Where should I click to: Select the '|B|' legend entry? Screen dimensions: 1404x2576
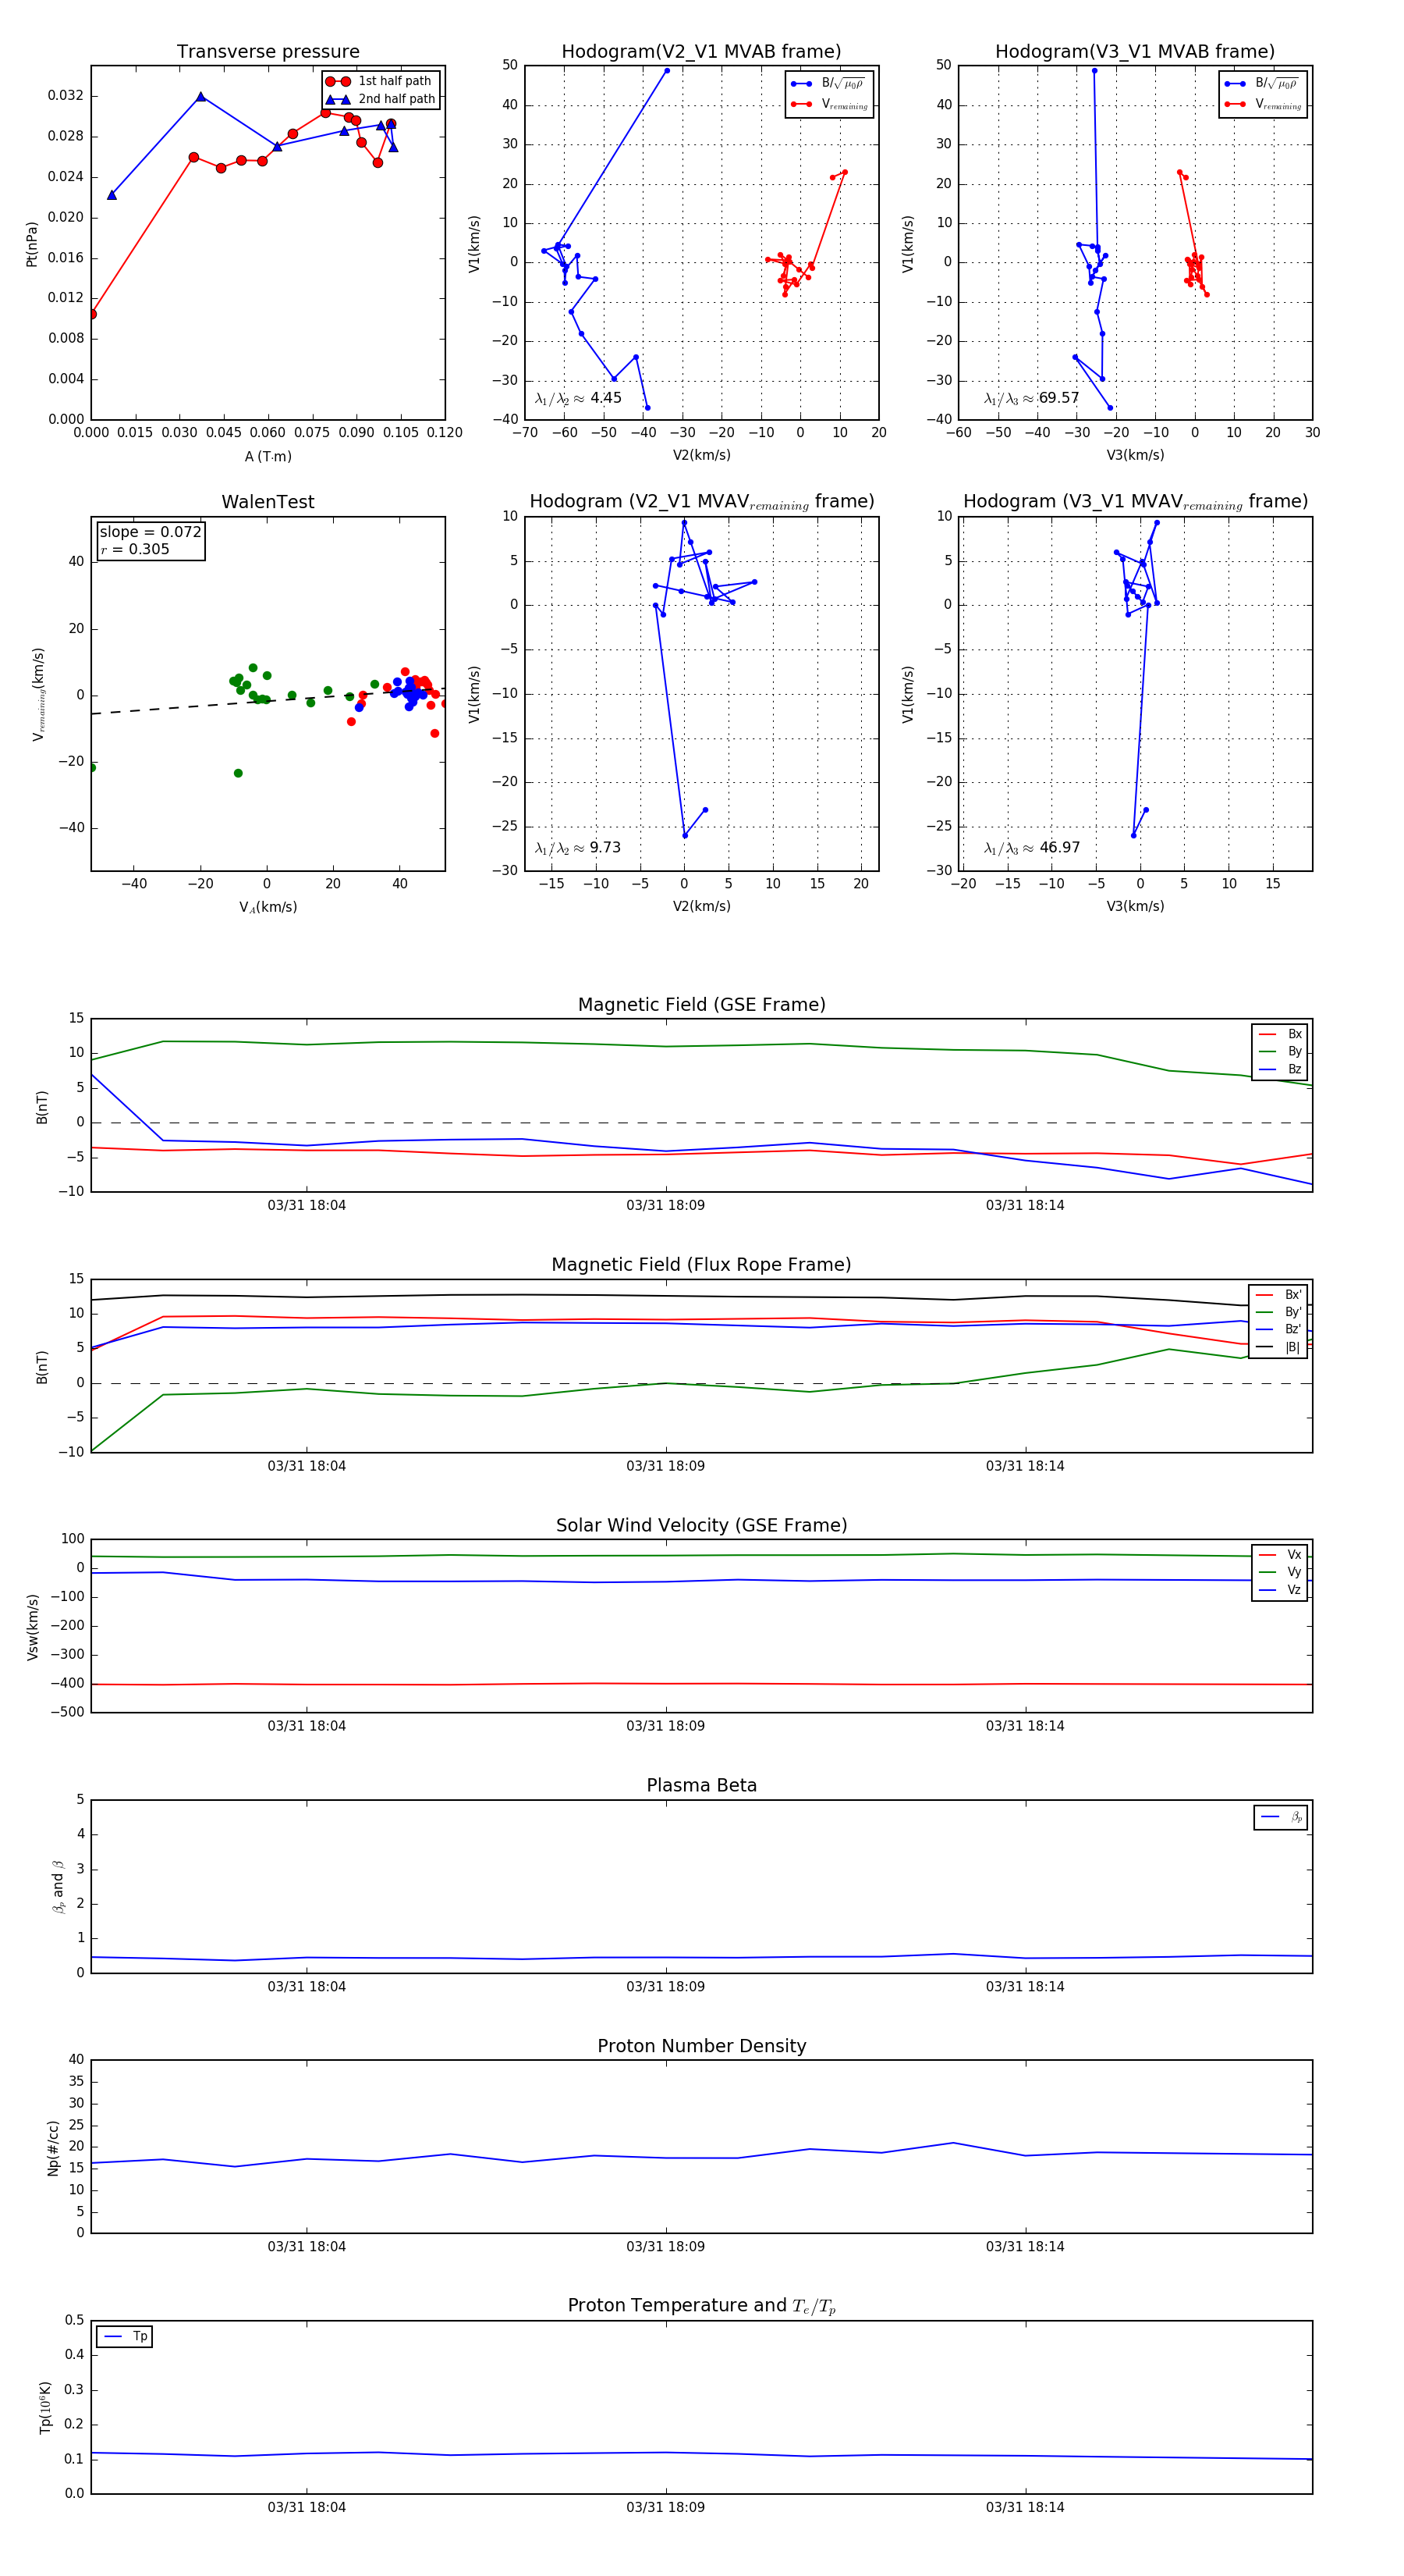(1278, 1347)
